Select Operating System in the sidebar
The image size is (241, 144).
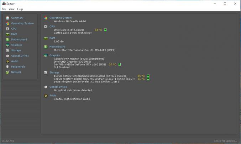click(x=22, y=23)
